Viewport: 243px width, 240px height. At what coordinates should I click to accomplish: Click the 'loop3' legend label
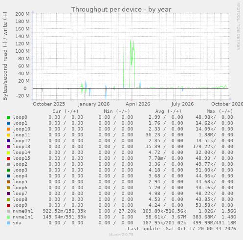20,170
